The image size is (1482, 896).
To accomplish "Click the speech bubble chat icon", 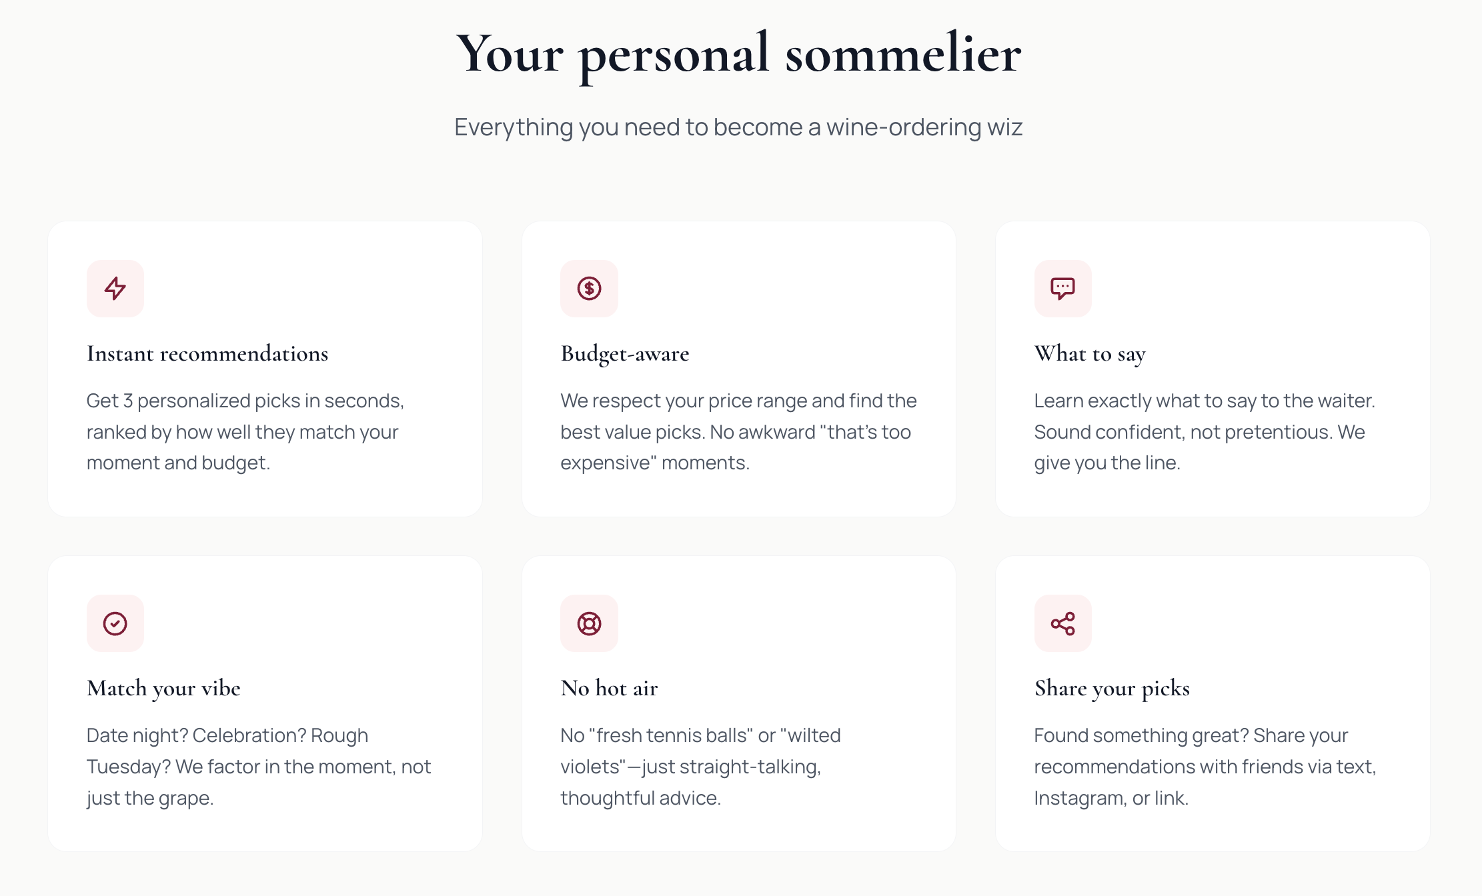I will coord(1062,289).
